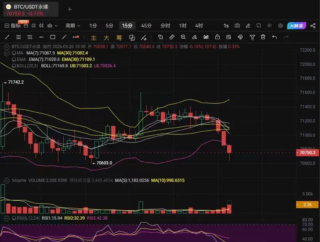Collapse the RSI panel chevron

pos(7,218)
